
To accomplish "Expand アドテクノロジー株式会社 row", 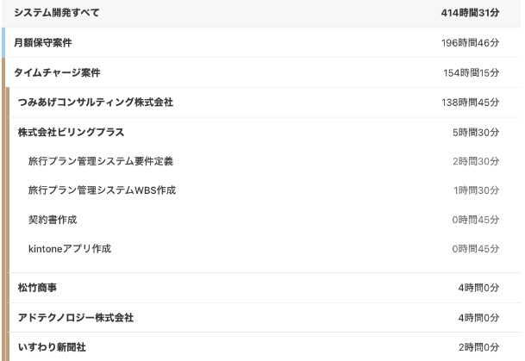I will point(265,318).
